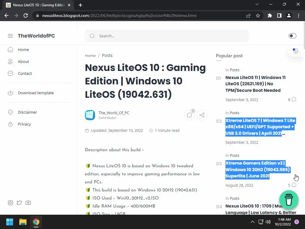305x229 pixels.
Task: Click the Home icon in the sidebar
Action: [x=10, y=50]
